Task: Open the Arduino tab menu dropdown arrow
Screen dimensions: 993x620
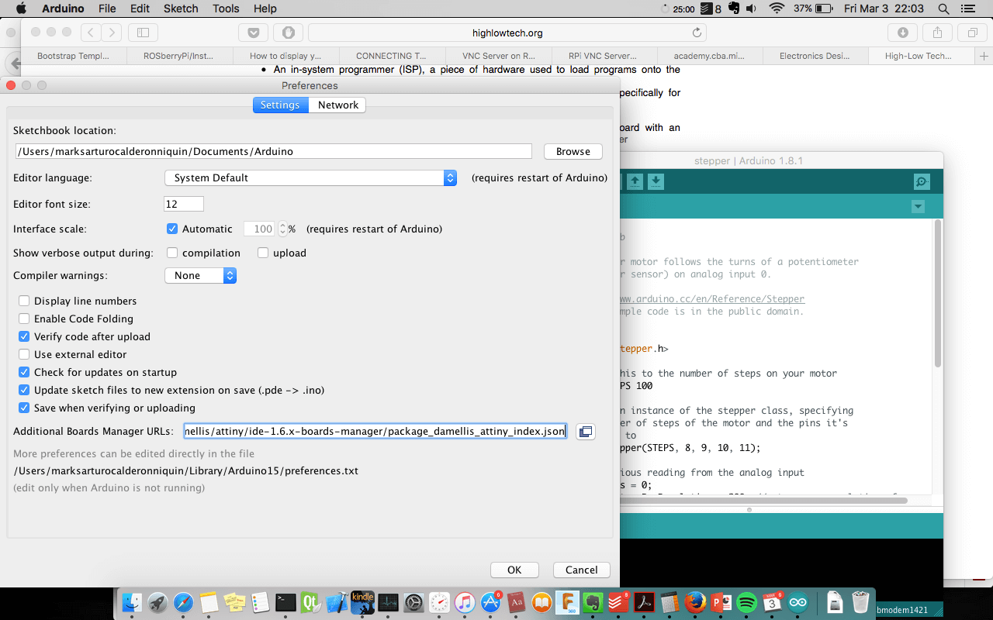Action: coord(919,207)
